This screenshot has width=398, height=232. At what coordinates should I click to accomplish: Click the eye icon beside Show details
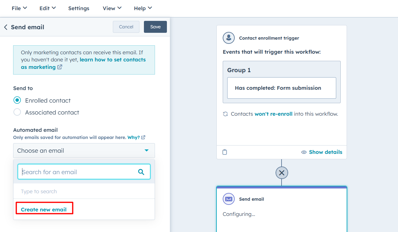304,152
